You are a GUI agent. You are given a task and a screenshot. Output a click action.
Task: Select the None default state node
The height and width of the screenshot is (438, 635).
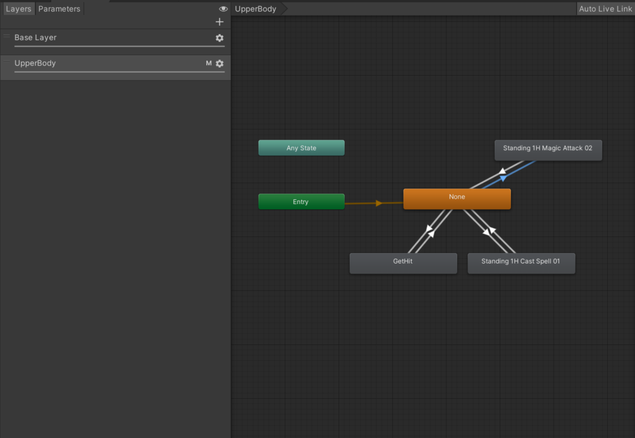(457, 199)
